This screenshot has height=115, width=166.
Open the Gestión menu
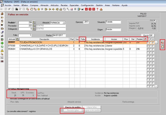coord(99,5)
